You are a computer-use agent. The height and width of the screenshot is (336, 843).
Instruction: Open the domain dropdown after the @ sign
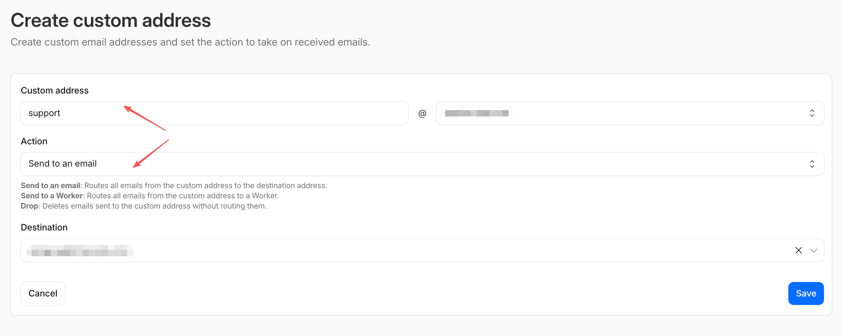630,113
